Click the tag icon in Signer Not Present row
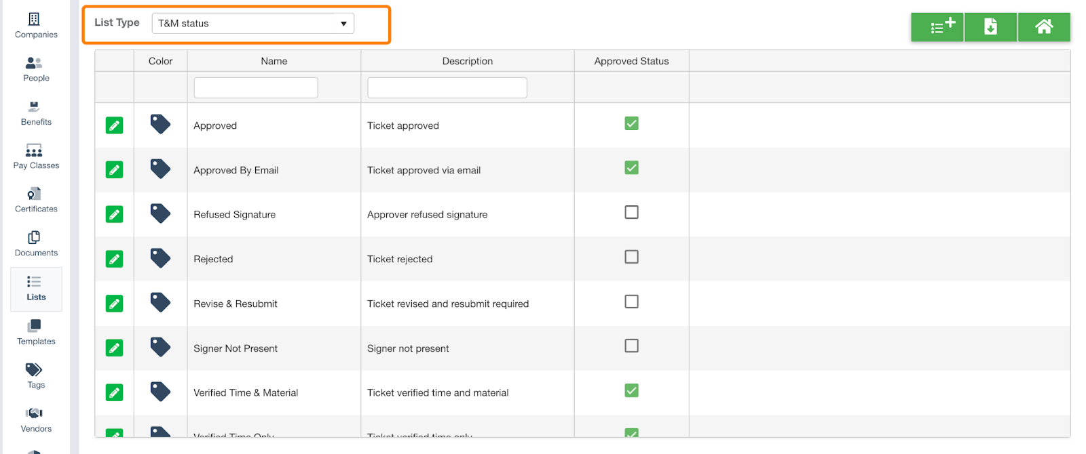1086x454 pixels. pos(160,347)
